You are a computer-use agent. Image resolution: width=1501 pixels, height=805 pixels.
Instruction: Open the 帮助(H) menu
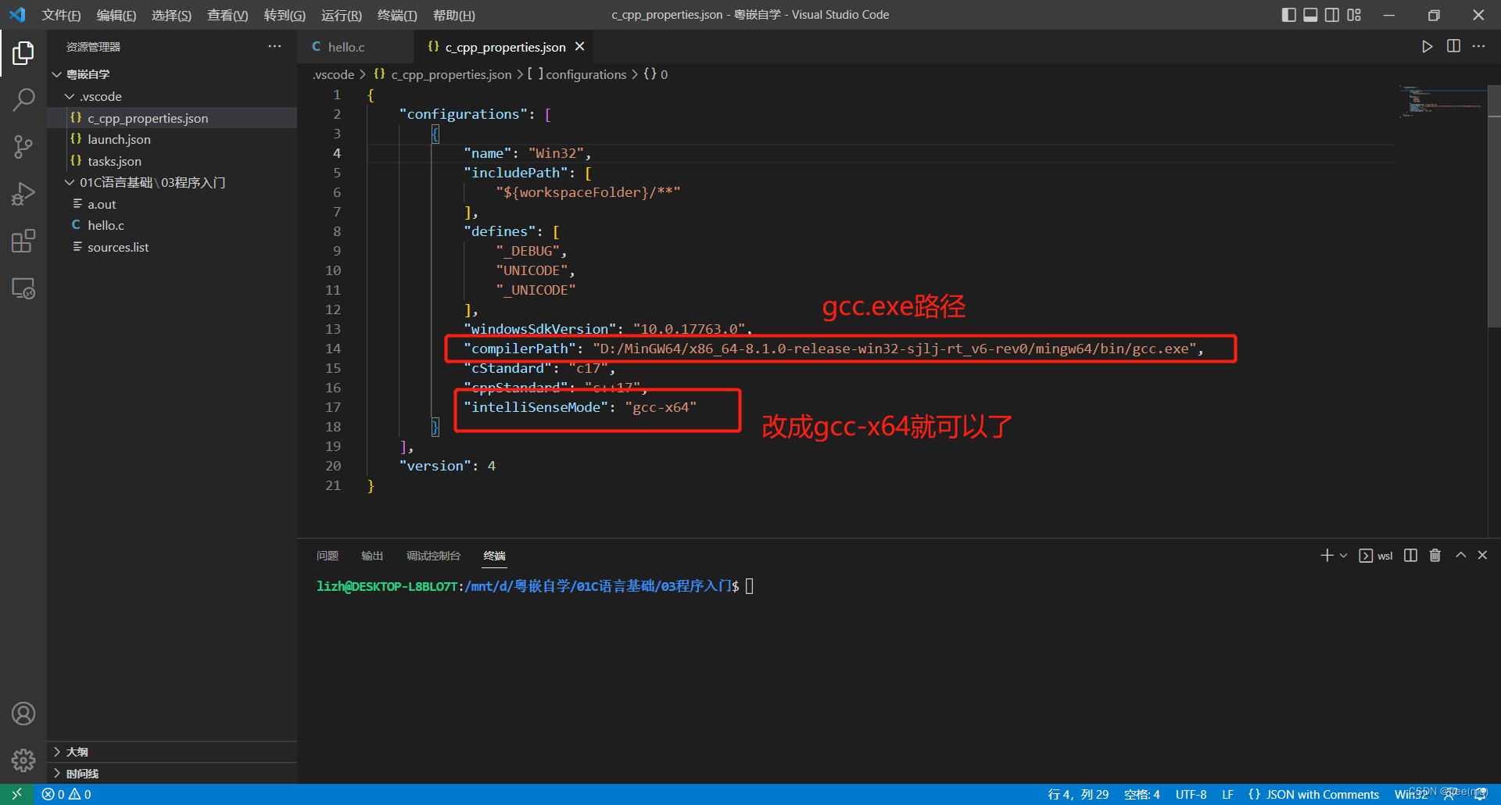[454, 15]
